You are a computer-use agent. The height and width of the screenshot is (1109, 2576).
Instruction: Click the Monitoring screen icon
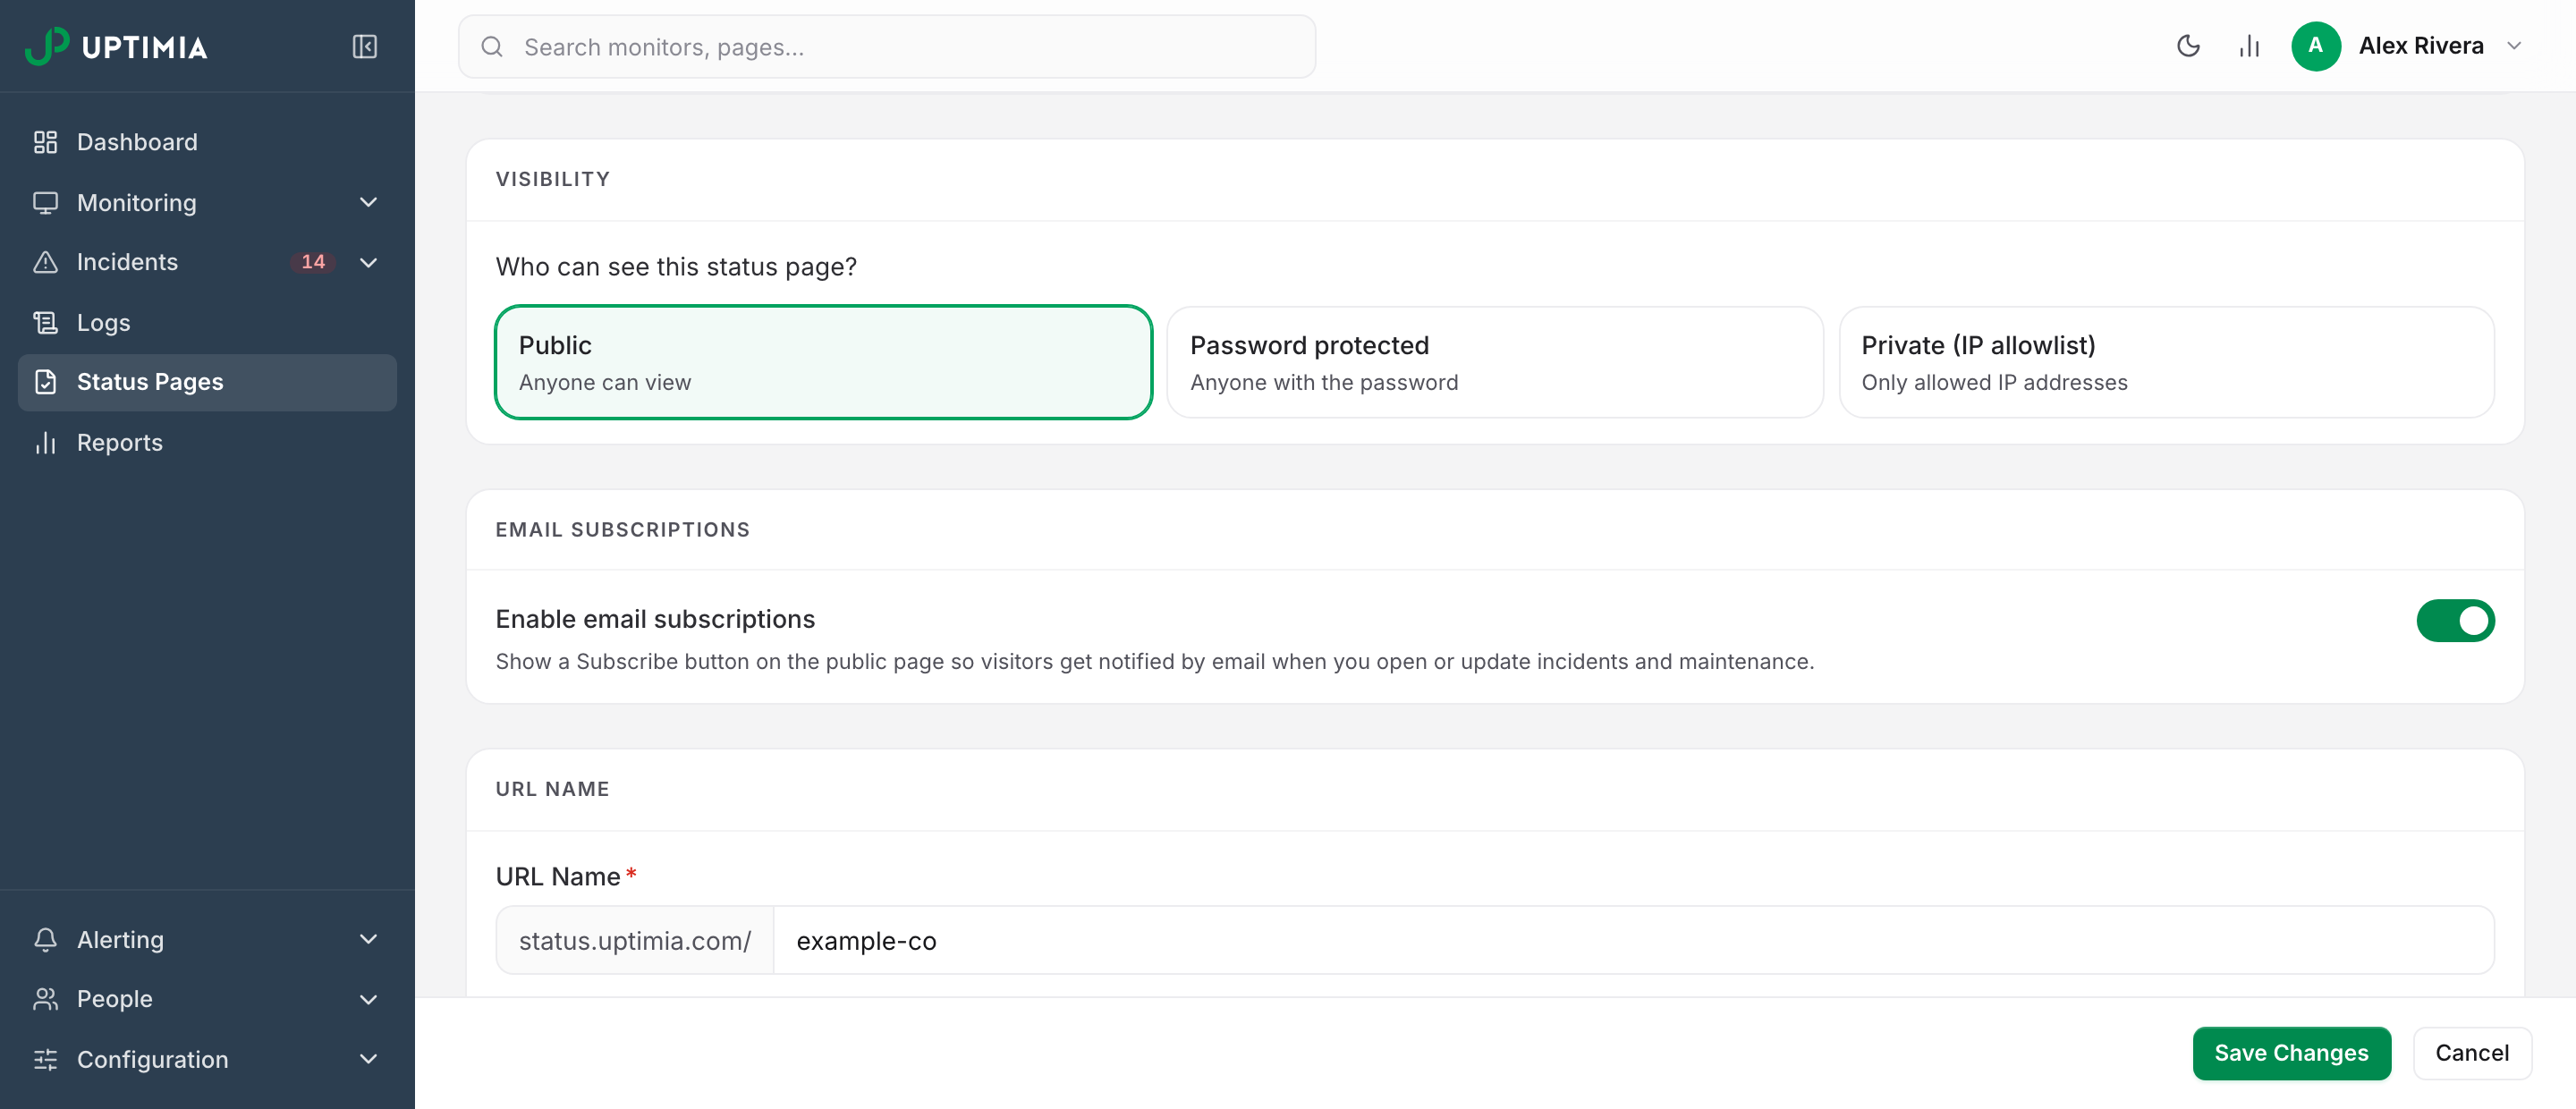[x=46, y=202]
